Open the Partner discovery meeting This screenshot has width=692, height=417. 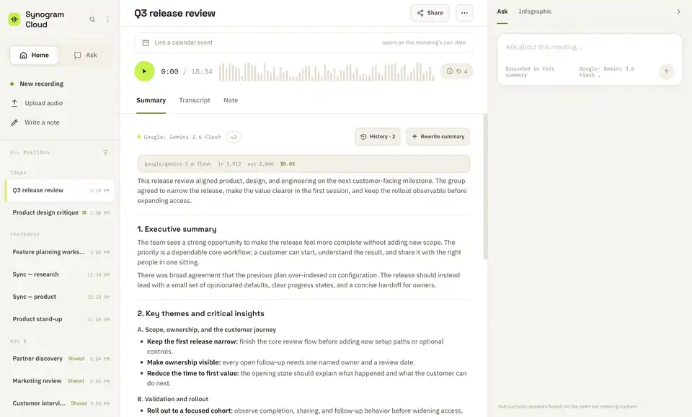[x=60, y=359]
